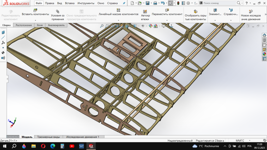
Task: Click Show Hidden Components (Отобразить скрытые компоненты)
Action: pyautogui.click(x=196, y=12)
